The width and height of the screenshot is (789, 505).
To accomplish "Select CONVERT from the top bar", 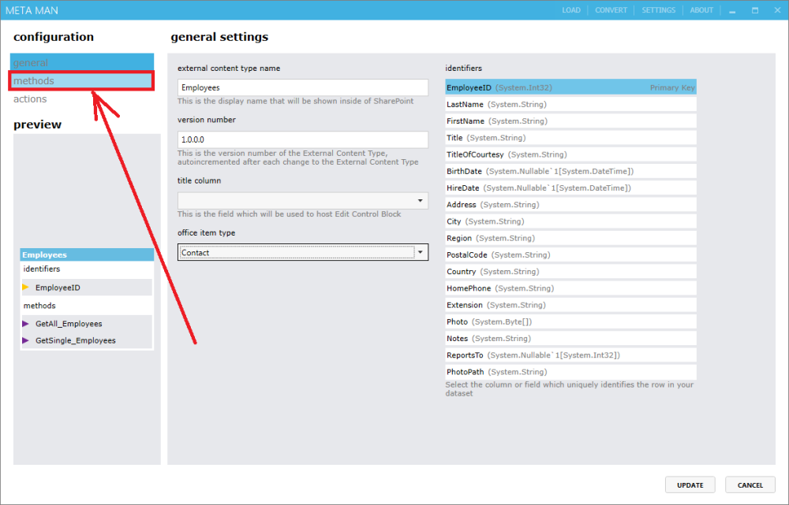I will click(611, 9).
